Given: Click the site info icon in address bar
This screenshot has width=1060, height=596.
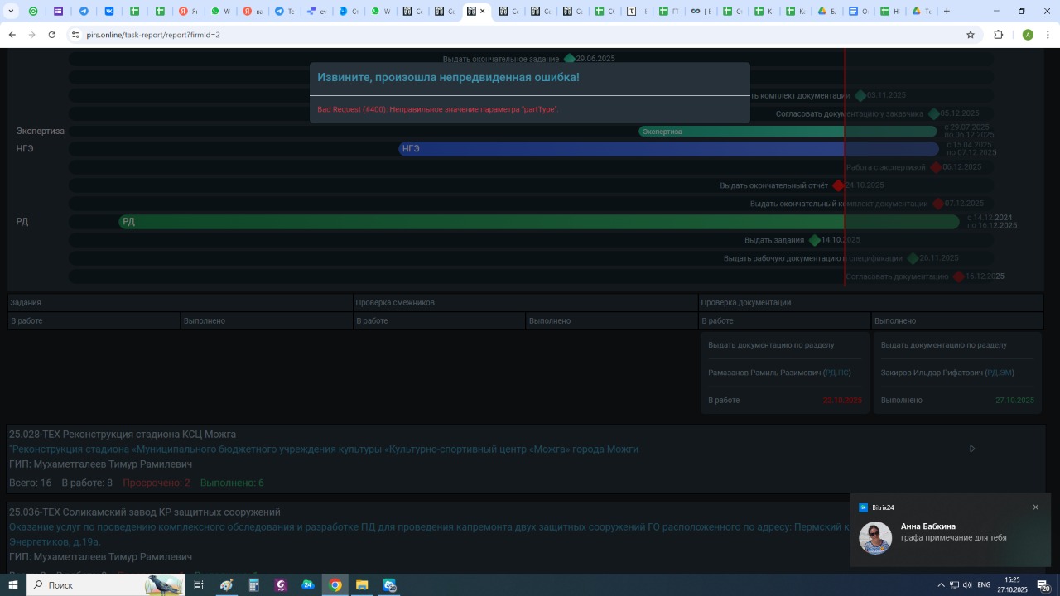Looking at the screenshot, I should click(75, 35).
